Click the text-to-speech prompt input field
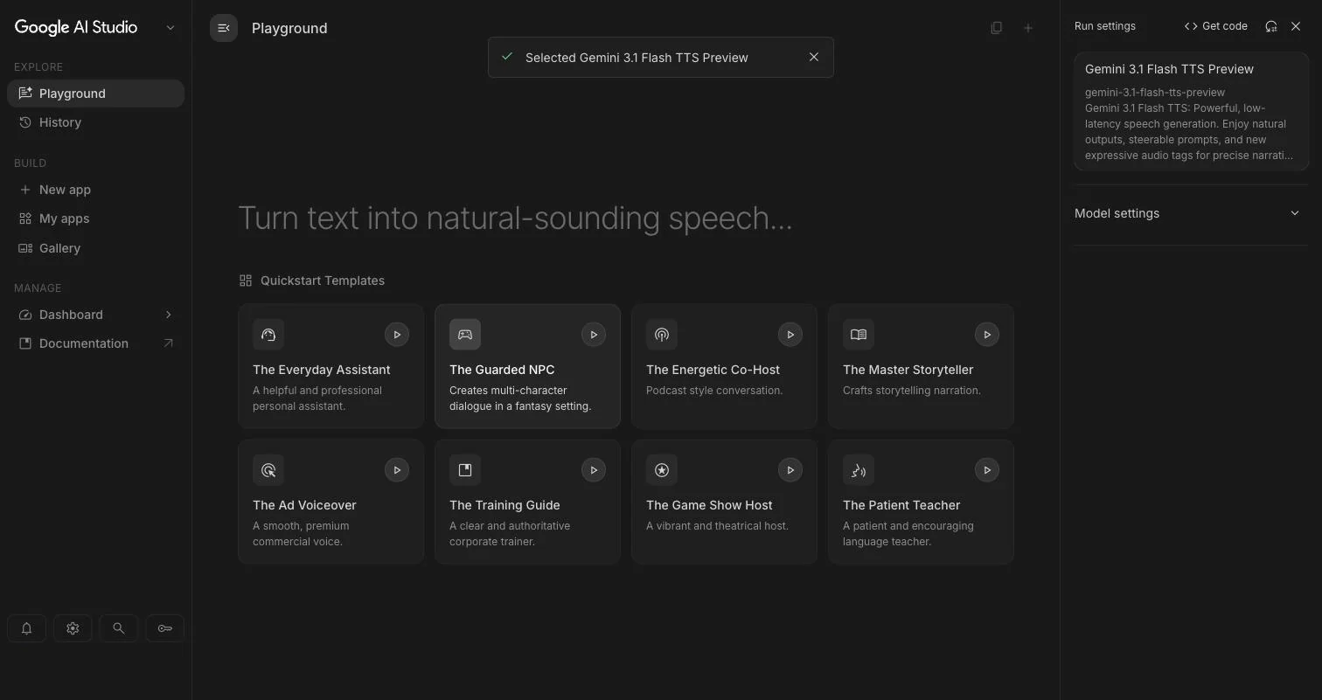 [626, 218]
